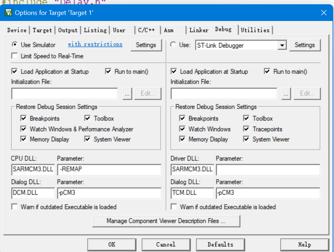Click simulator Initialization File field
The width and height of the screenshot is (334, 252).
pyautogui.click(x=65, y=93)
